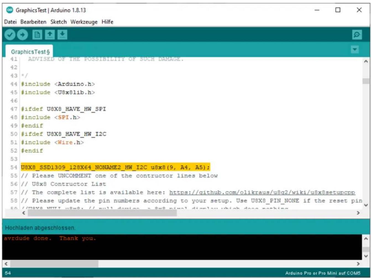This screenshot has height=278, width=371.
Task: Click the '#include <Wire.h>' line
Action: (x=52, y=142)
